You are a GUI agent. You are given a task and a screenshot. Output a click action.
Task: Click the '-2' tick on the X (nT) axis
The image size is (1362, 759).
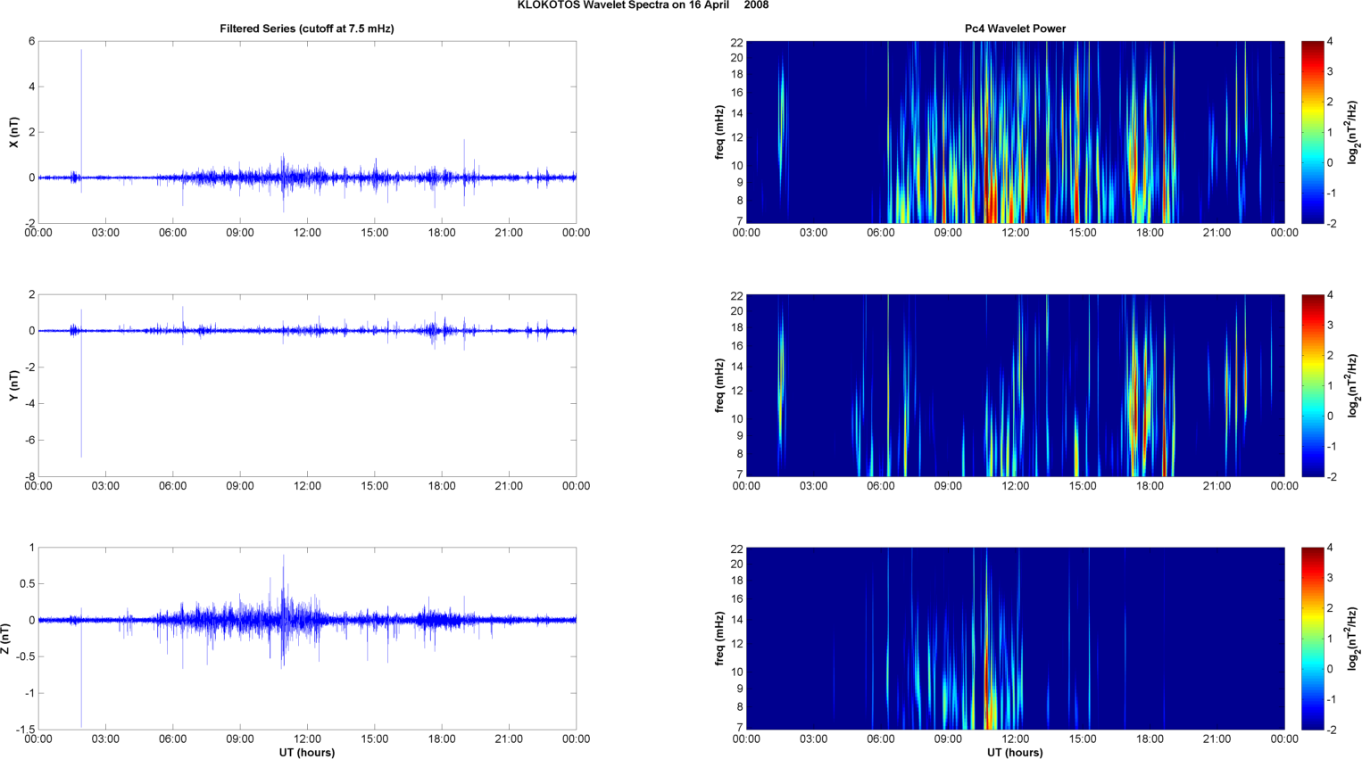click(x=29, y=223)
